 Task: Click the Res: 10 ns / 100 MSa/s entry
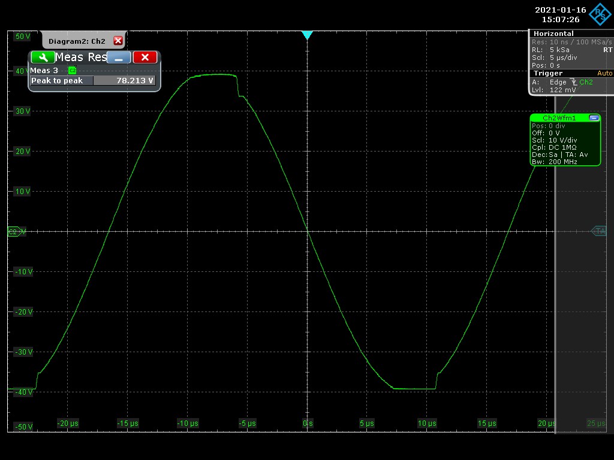tap(571, 42)
